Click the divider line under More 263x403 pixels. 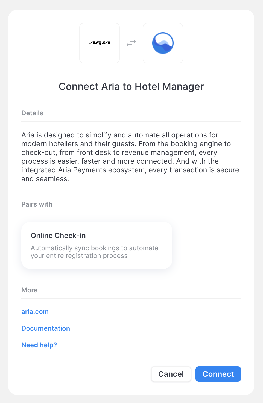(x=131, y=299)
